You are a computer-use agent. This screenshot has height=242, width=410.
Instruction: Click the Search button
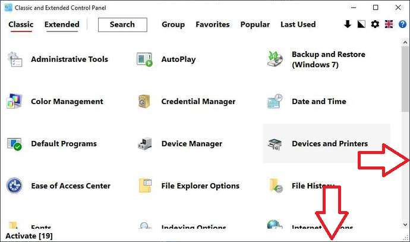click(122, 24)
